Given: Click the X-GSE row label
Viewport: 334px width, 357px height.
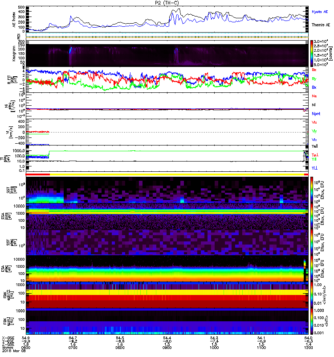Looking at the screenshot, I should (8, 338).
